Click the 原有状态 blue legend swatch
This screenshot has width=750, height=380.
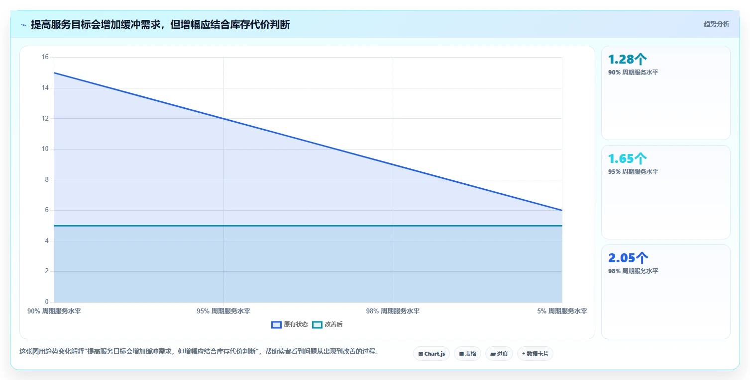277,325
